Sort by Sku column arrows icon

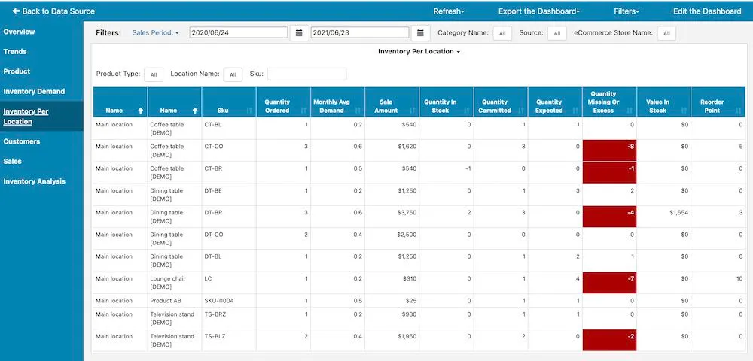(x=249, y=111)
